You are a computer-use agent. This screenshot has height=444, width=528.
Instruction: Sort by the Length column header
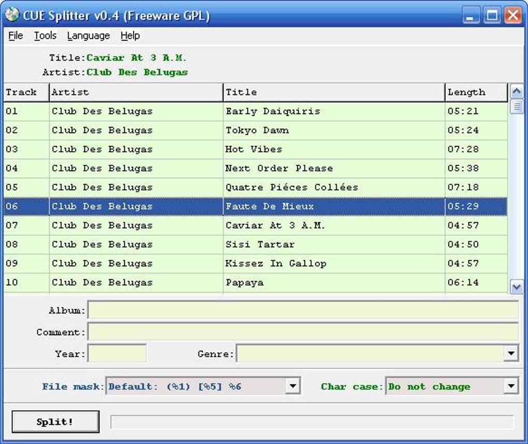click(x=476, y=92)
